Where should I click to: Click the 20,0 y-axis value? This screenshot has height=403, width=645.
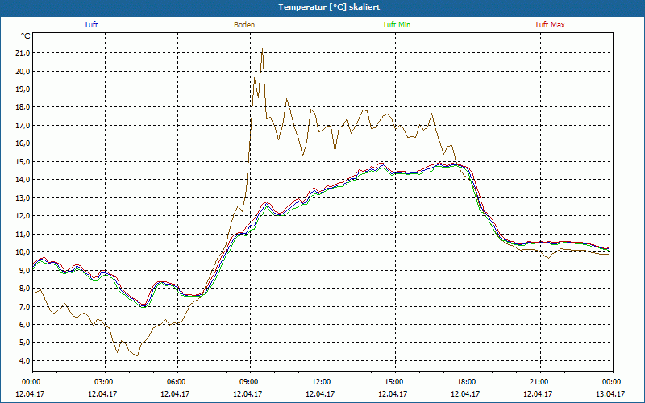point(23,71)
